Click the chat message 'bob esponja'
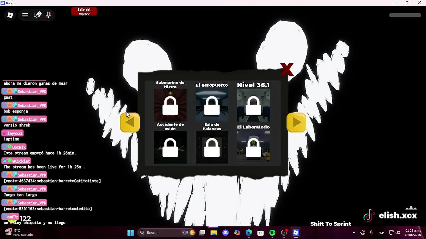The height and width of the screenshot is (239, 426). [16, 111]
